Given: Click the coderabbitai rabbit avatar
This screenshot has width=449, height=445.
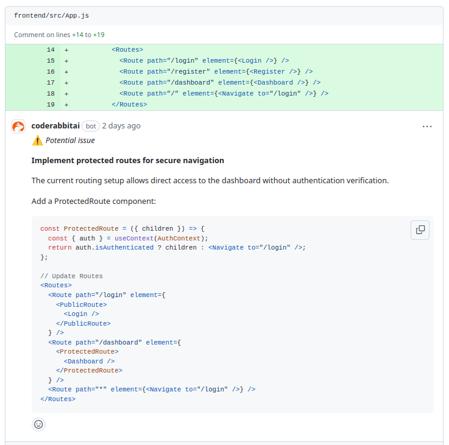Looking at the screenshot, I should [18, 127].
